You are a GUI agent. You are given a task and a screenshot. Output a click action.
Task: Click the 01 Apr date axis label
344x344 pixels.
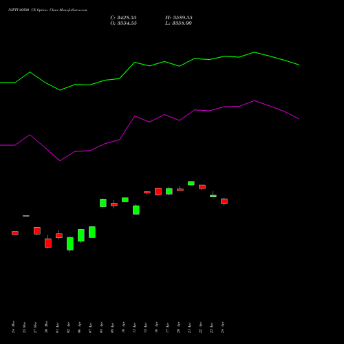tap(57, 327)
